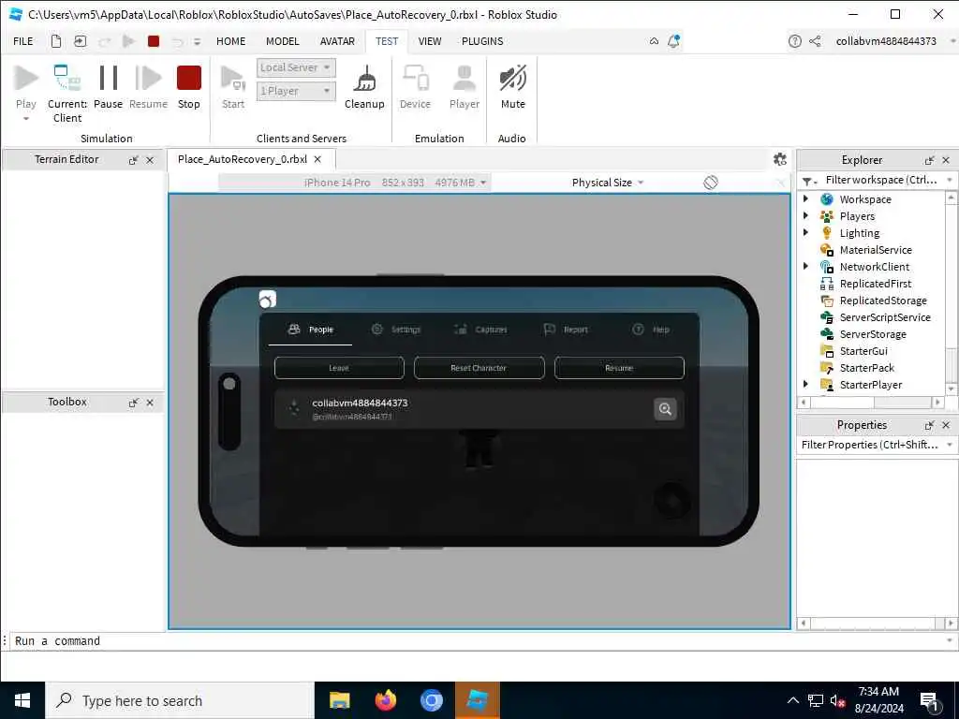This screenshot has width=959, height=719.
Task: Open File Explorer from the taskbar
Action: 339,700
